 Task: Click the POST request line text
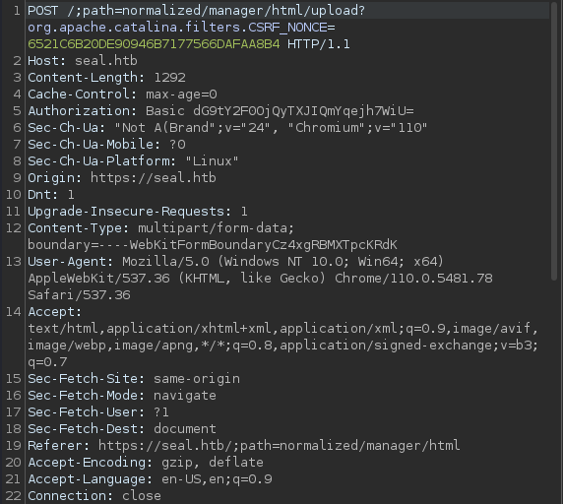click(x=196, y=11)
